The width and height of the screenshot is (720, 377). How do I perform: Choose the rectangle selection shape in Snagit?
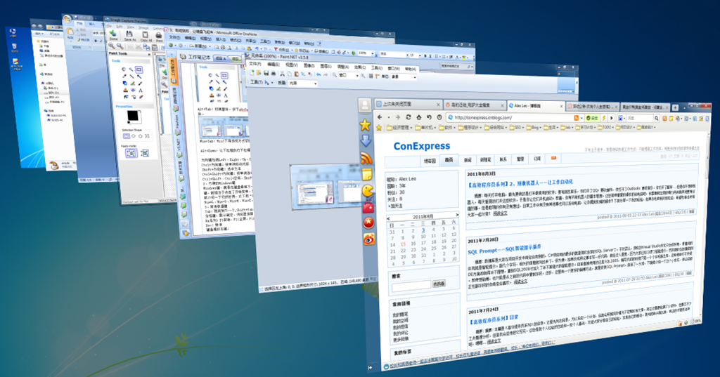[x=127, y=136]
